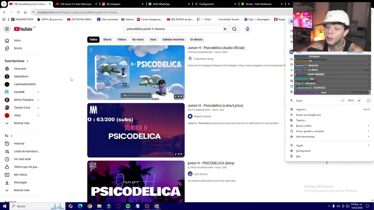Select the Subidas recientes filter chip

[173, 39]
